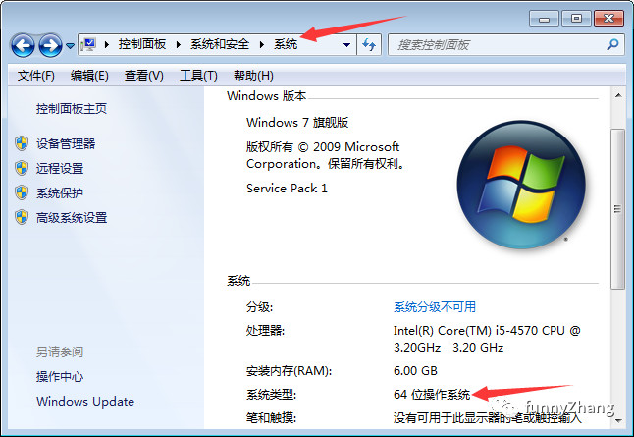The height and width of the screenshot is (437, 634).
Task: Click the Windows 版本 section heading
Action: [267, 96]
